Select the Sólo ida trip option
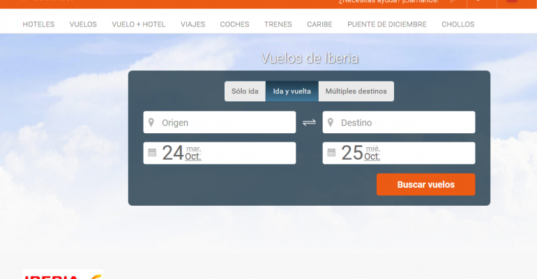The image size is (537, 279). pyautogui.click(x=245, y=91)
